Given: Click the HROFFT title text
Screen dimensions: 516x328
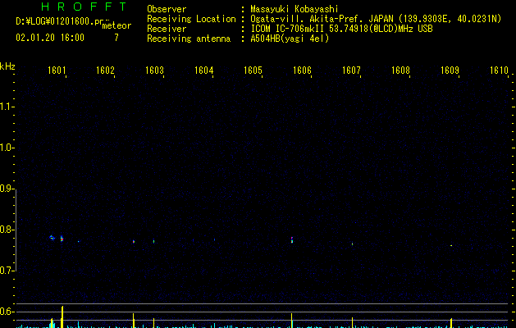Looking at the screenshot, I should (84, 7).
